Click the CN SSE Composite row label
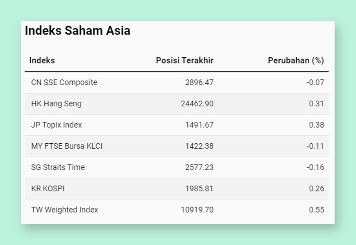 tap(64, 82)
